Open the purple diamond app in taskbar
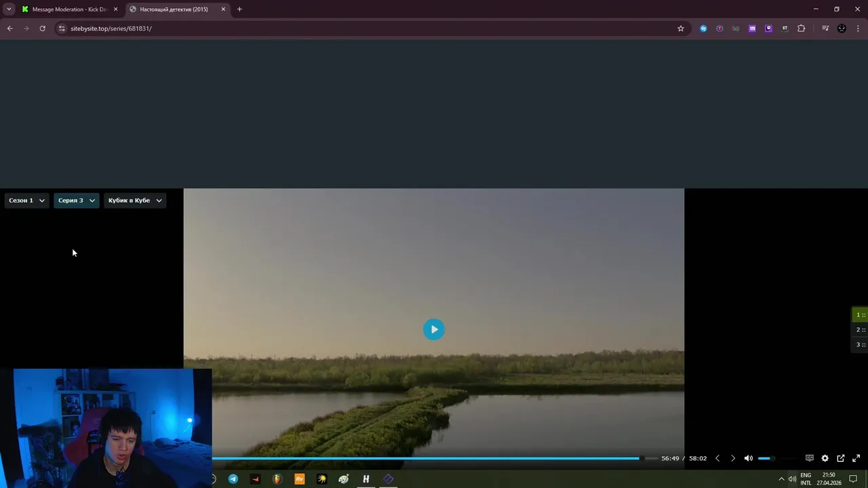The width and height of the screenshot is (868, 488). (x=388, y=479)
